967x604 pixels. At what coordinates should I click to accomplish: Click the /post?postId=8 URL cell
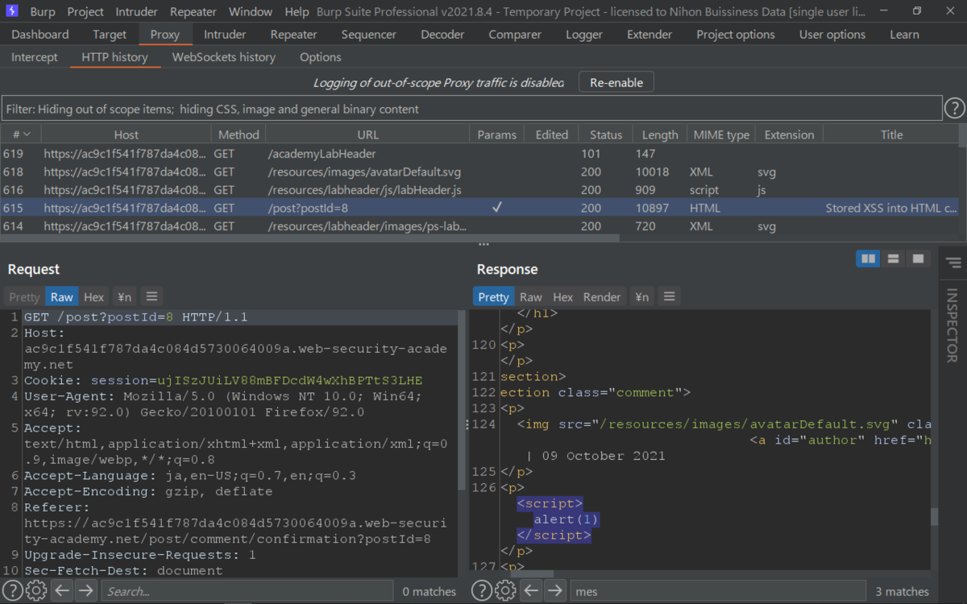[367, 208]
